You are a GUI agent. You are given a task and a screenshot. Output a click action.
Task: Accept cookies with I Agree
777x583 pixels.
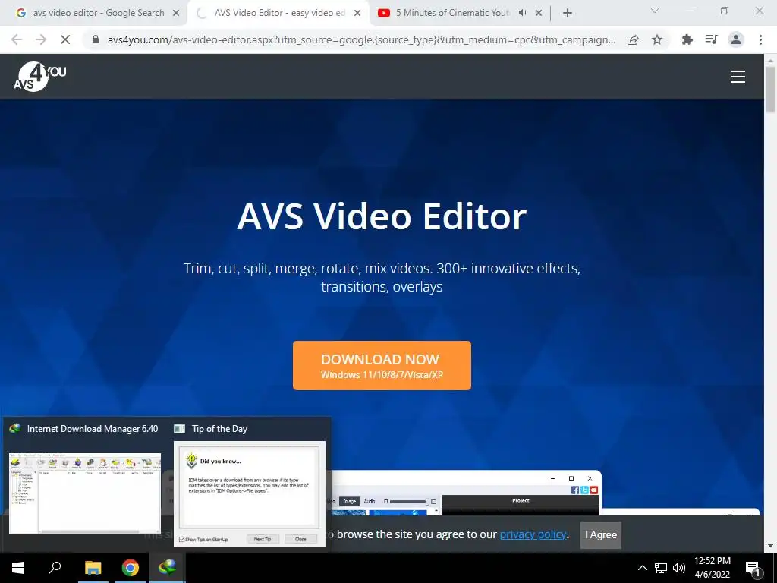(601, 535)
